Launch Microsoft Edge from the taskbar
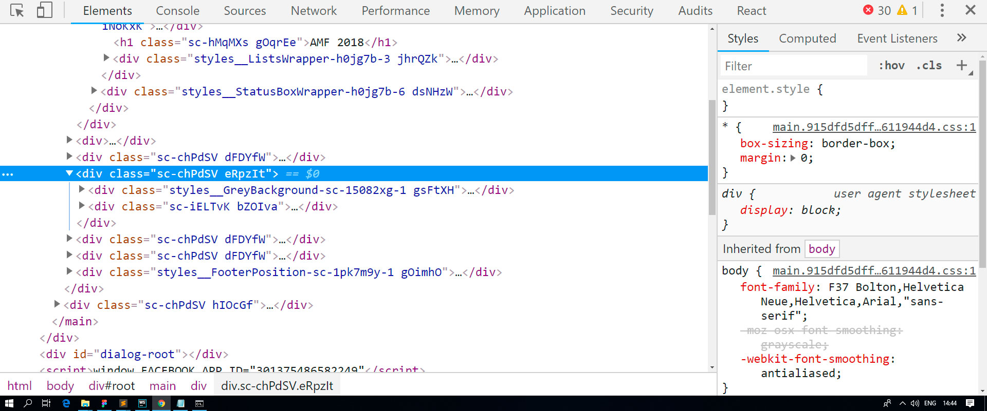The width and height of the screenshot is (987, 411). [66, 403]
